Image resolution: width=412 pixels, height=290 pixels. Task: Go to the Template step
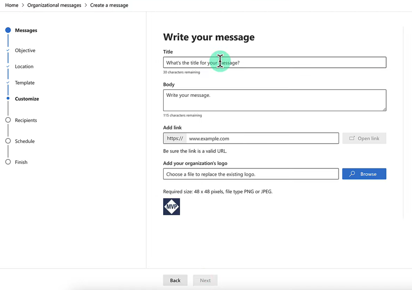(25, 82)
